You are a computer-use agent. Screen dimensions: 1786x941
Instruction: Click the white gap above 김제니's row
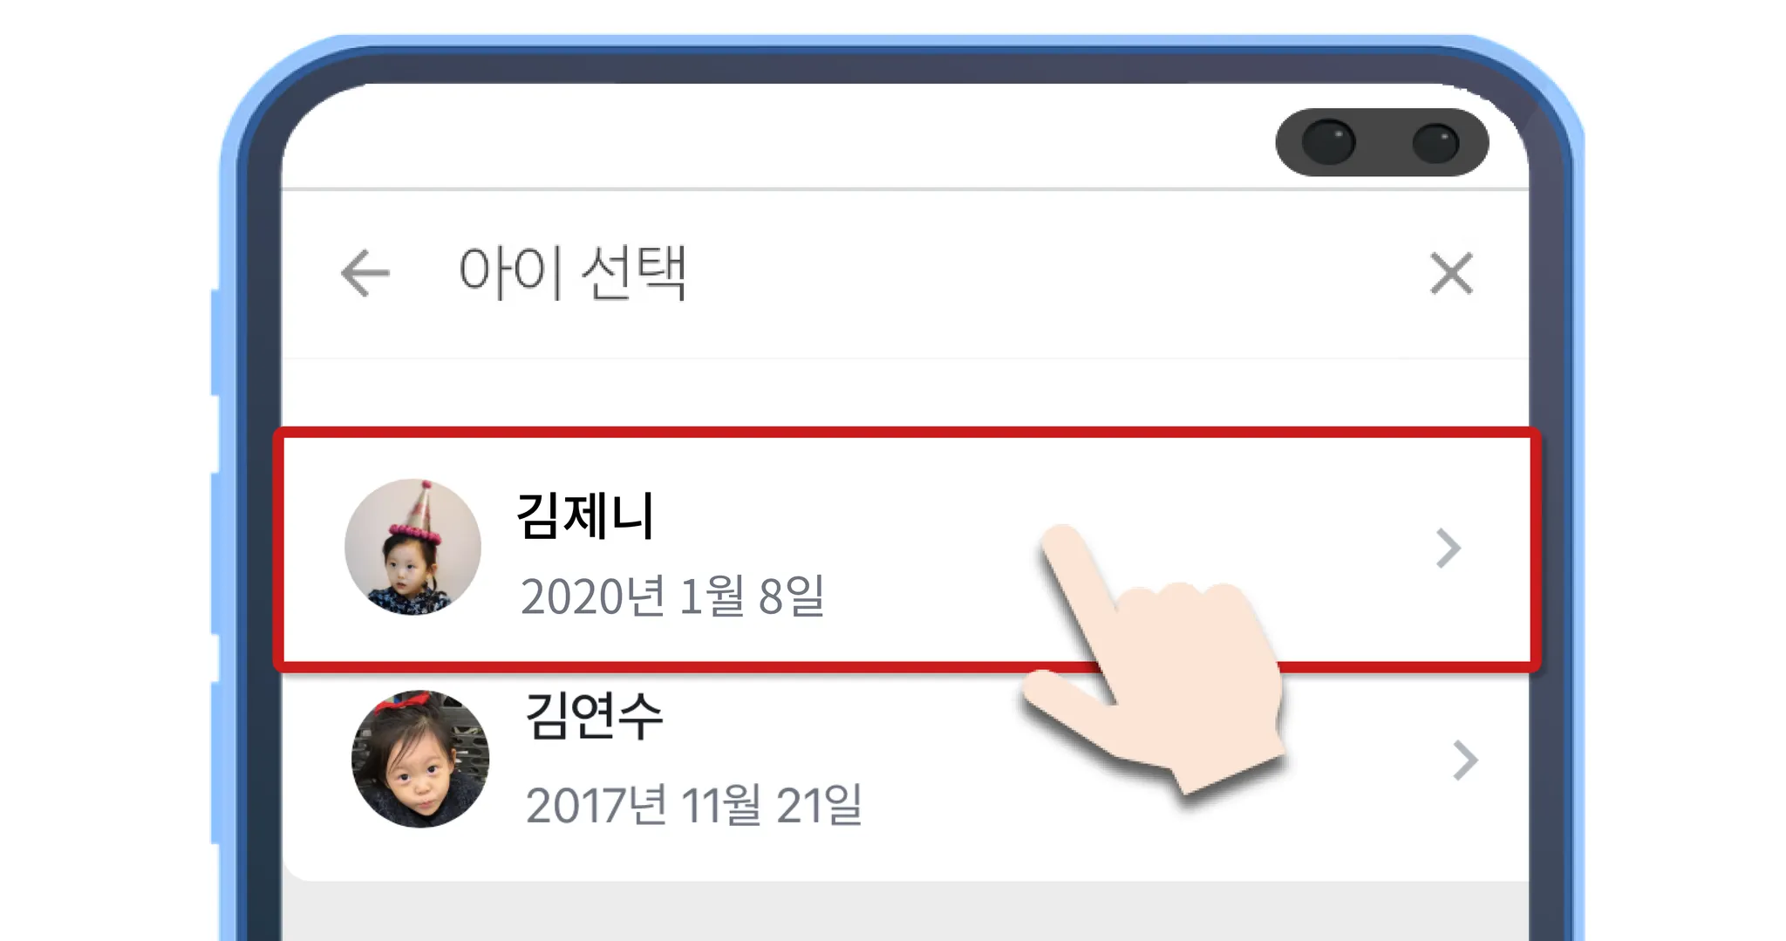click(x=905, y=392)
